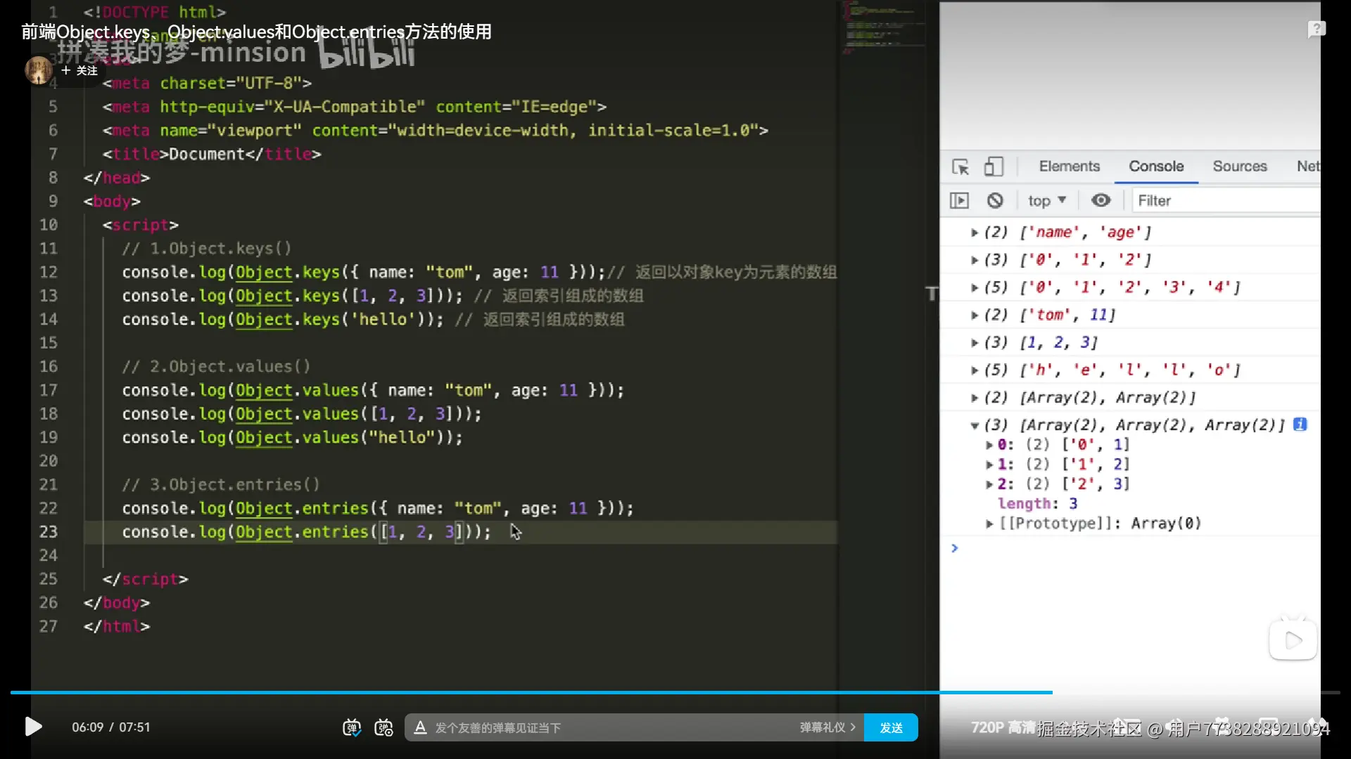Click the 关注 follow button
This screenshot has height=759, width=1351.
tap(80, 71)
